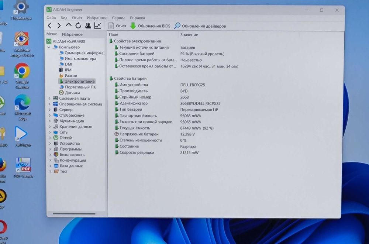
Task: Expand the Сеть node
Action: [x=50, y=133]
